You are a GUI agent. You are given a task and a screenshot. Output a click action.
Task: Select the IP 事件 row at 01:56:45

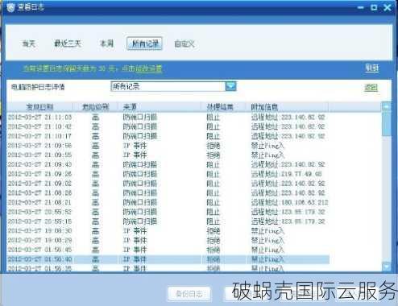pos(168,250)
